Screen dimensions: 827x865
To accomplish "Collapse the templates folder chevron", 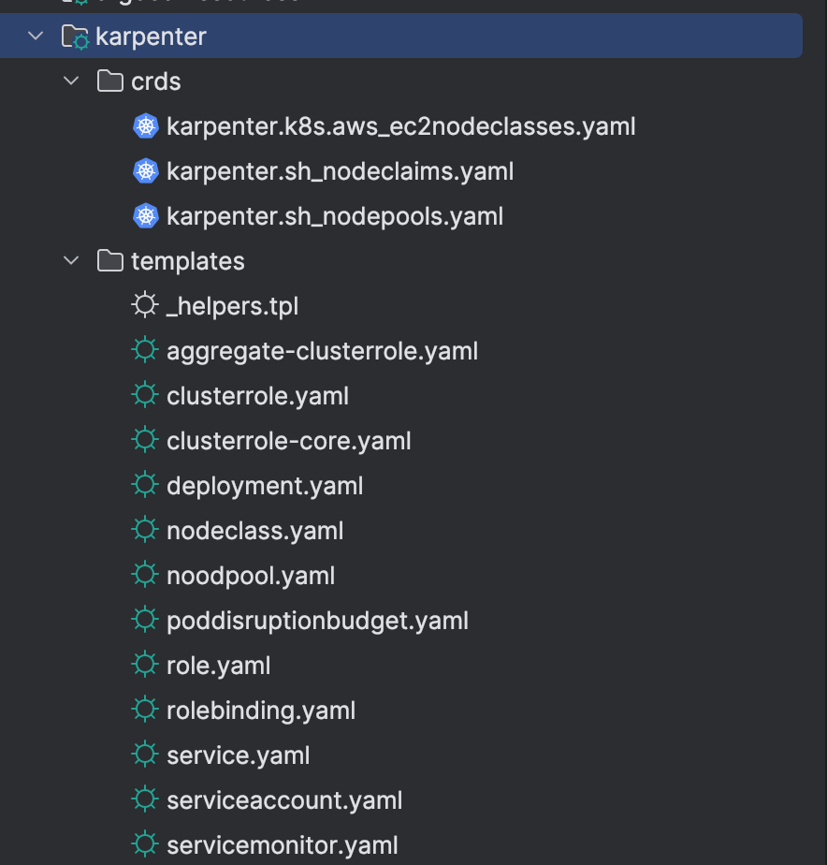I will [71, 260].
